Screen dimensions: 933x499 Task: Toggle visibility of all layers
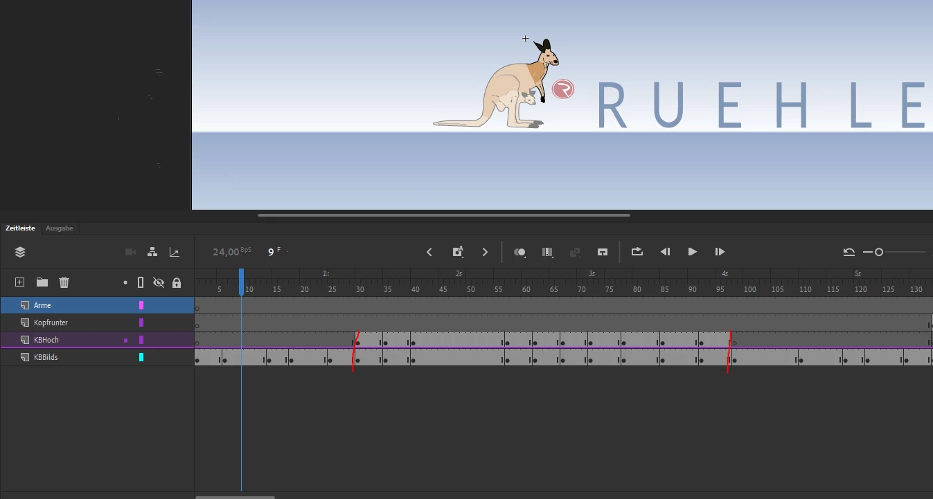pos(159,282)
